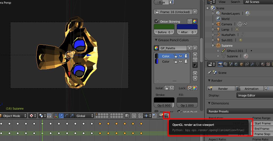Open the Display Image Editor dropdown

click(x=255, y=95)
